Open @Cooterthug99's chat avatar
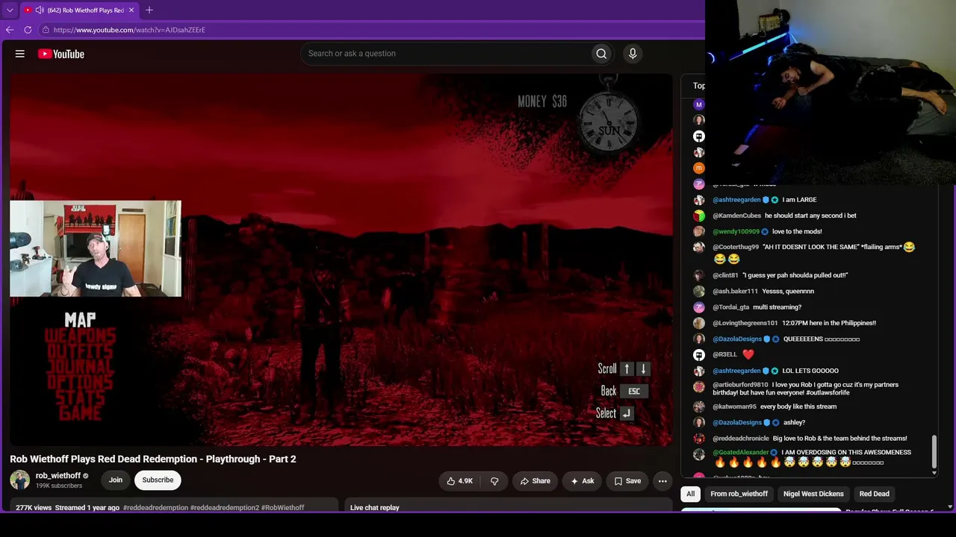Image resolution: width=956 pixels, height=537 pixels. pos(699,247)
